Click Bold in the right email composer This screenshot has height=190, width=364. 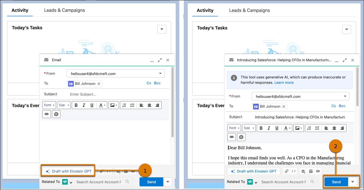[261, 128]
